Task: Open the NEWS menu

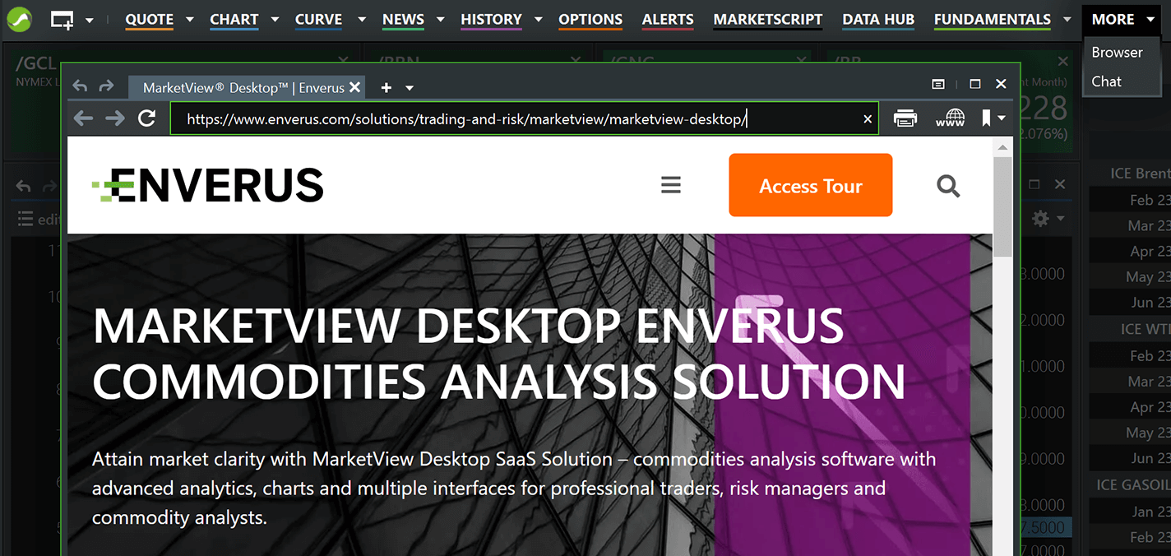Action: (x=403, y=20)
